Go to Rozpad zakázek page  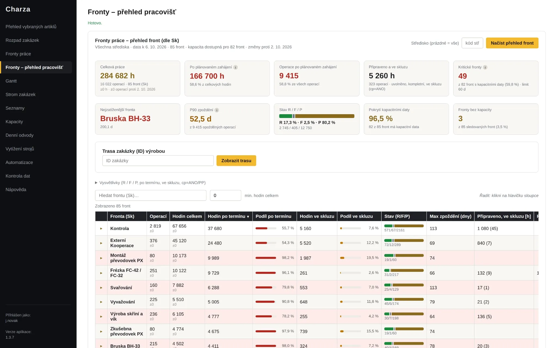pos(36,40)
